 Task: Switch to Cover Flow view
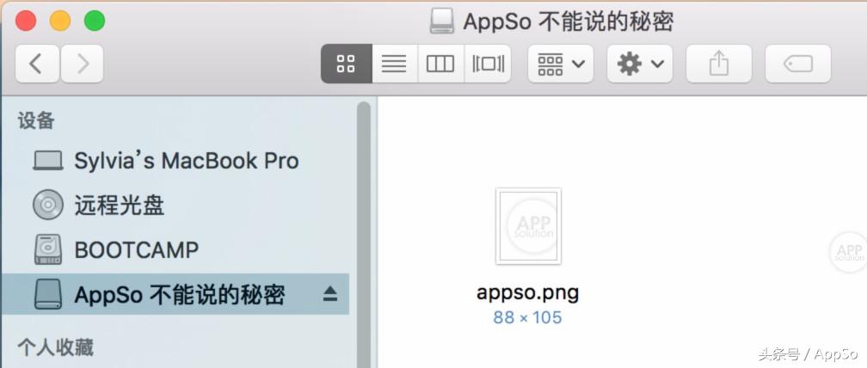click(x=488, y=64)
